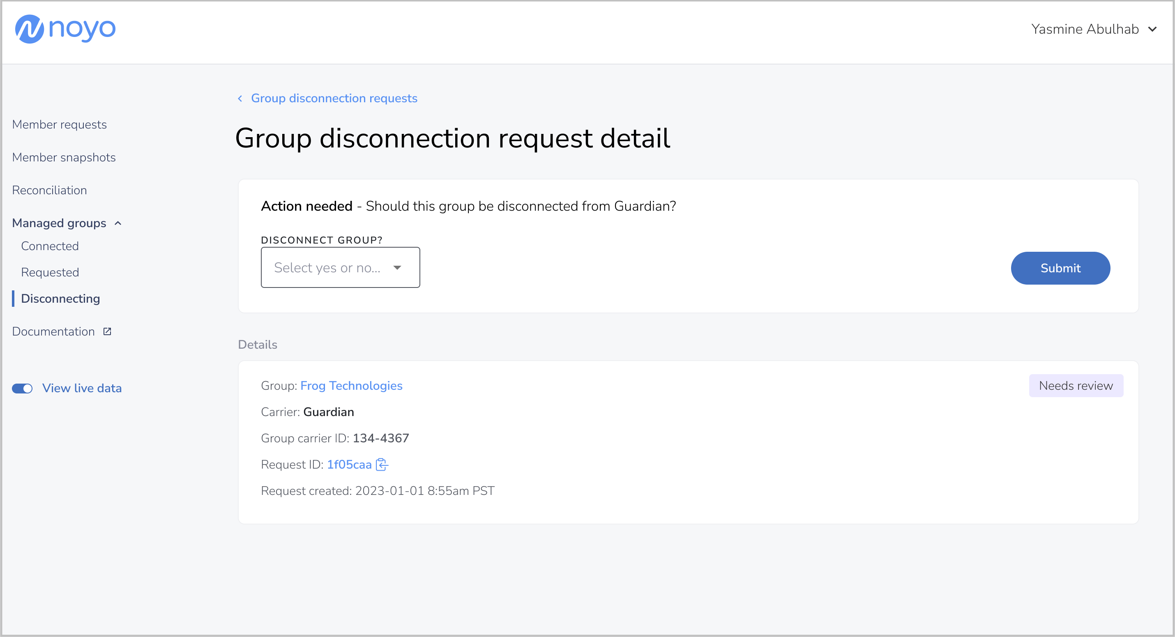Click the Details section label
This screenshot has height=637, width=1175.
[x=257, y=345]
